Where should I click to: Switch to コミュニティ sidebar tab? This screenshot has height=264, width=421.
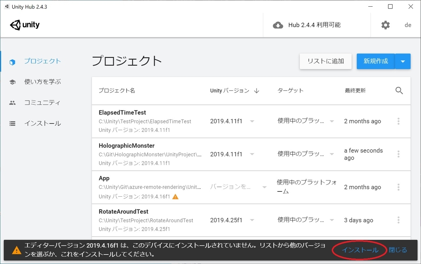42,103
